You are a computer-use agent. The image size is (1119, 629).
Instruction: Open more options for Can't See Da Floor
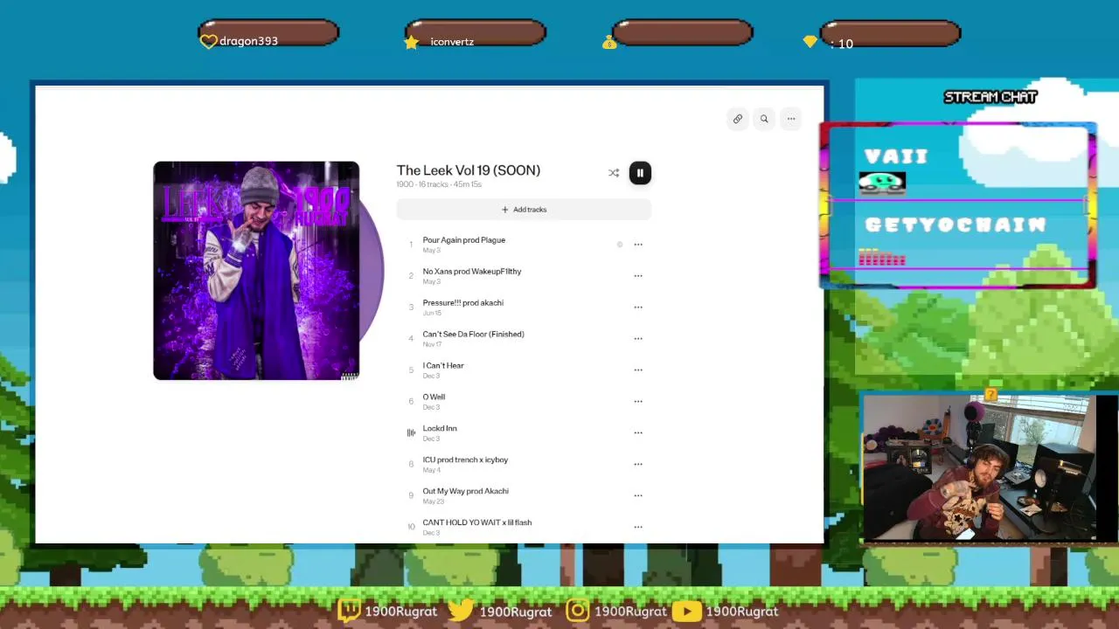638,339
